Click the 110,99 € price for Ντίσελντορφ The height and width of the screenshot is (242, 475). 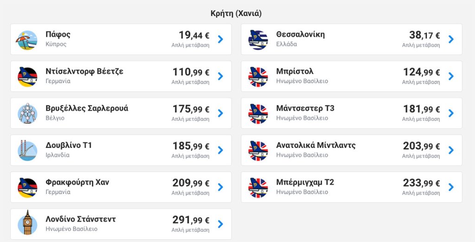tap(191, 72)
